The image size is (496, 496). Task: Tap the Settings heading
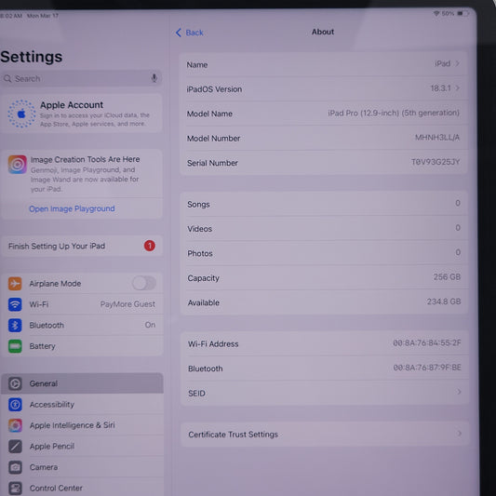point(32,57)
